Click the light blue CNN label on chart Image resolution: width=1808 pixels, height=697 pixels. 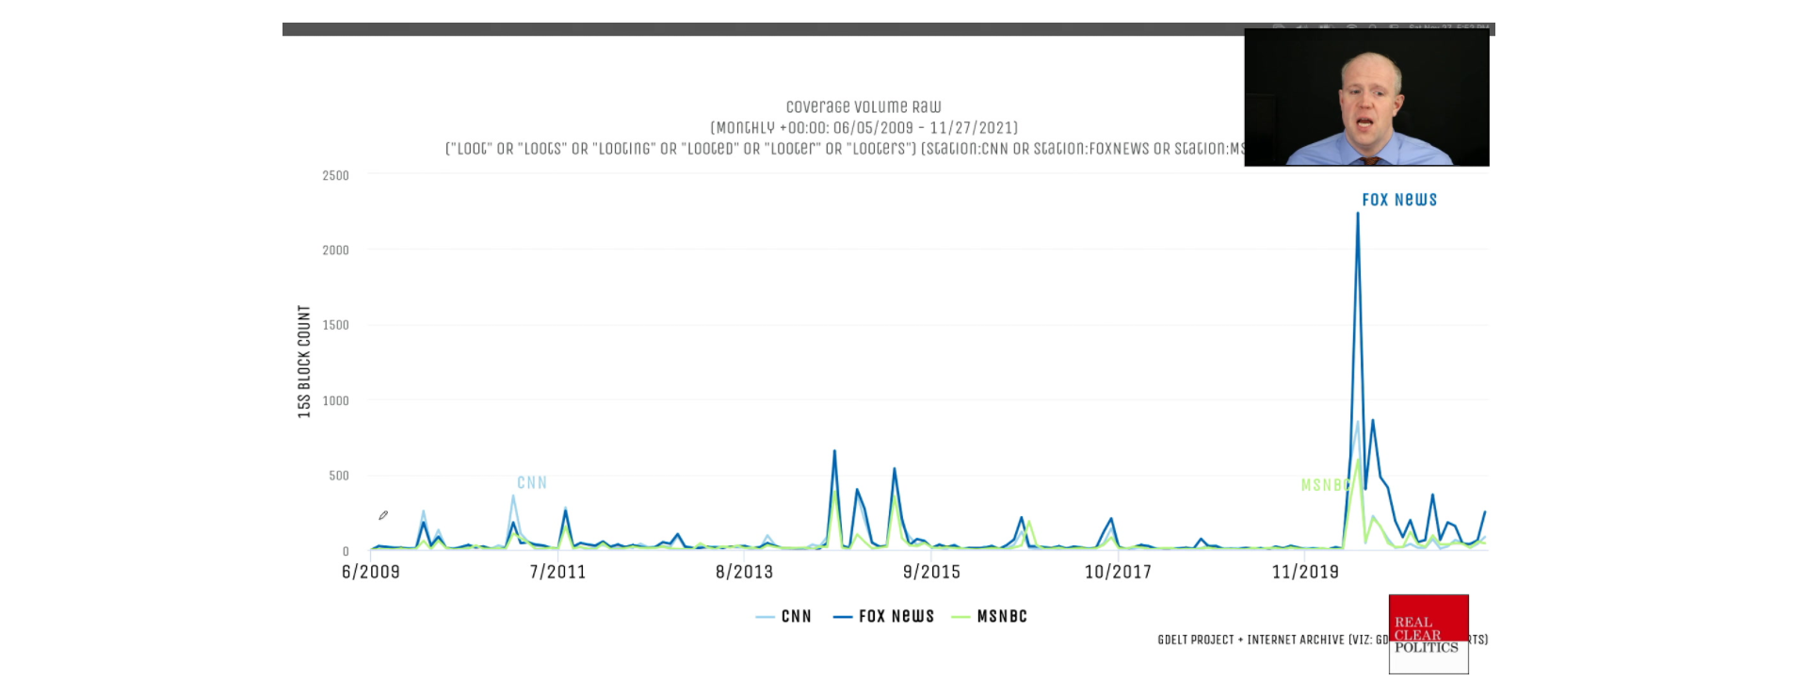[532, 482]
